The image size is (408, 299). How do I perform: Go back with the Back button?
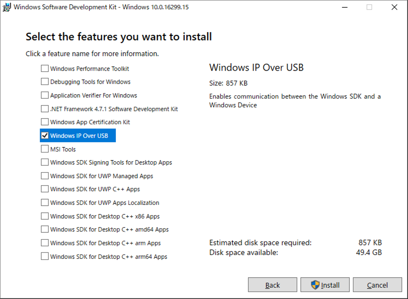coord(273,285)
